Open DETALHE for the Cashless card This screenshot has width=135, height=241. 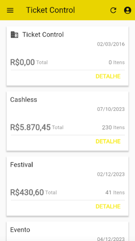[108, 141]
